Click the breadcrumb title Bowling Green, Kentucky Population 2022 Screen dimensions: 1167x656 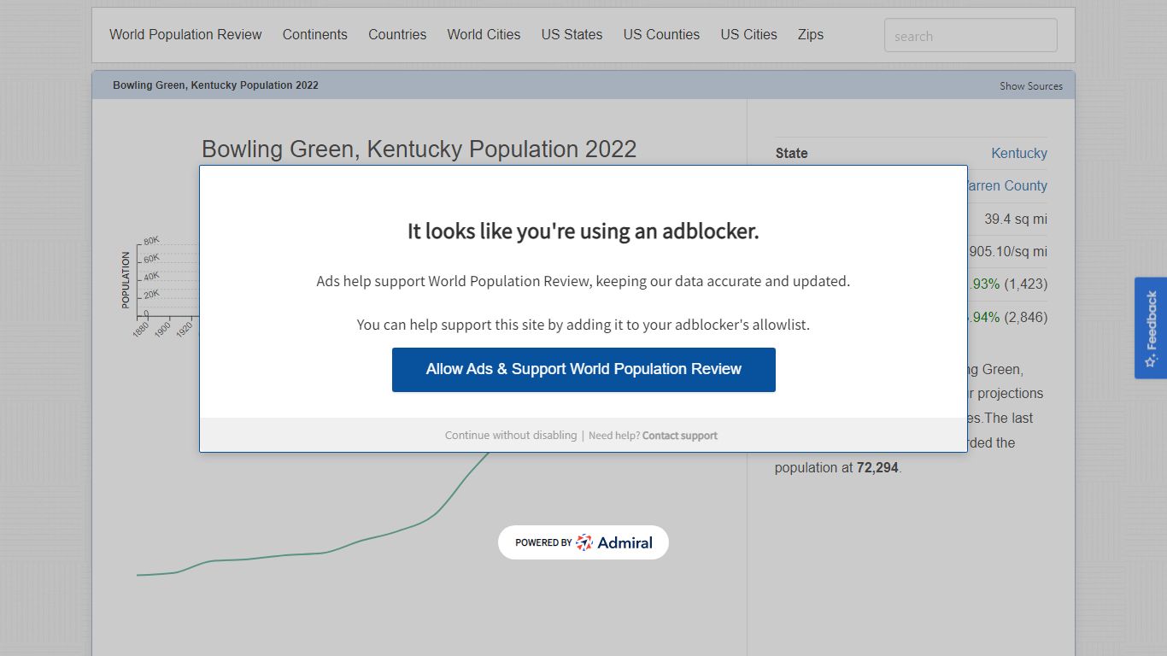click(x=215, y=85)
